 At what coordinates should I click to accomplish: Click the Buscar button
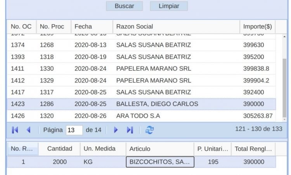point(124,6)
